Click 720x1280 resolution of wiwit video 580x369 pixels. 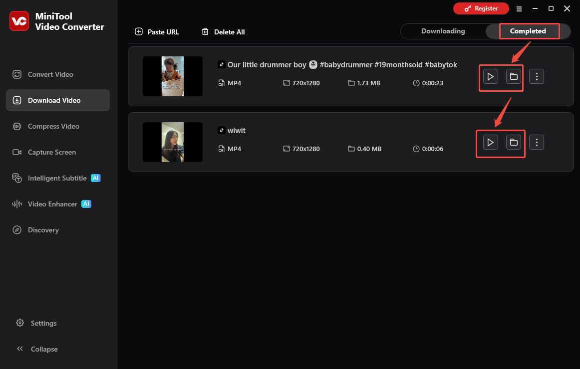coord(306,149)
